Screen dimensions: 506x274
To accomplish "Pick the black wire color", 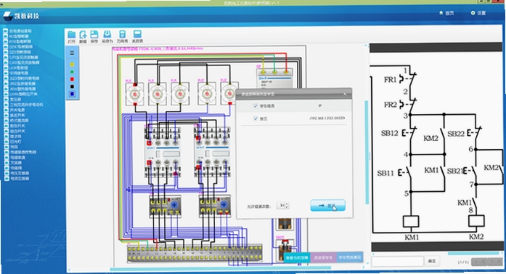I will tap(72, 86).
